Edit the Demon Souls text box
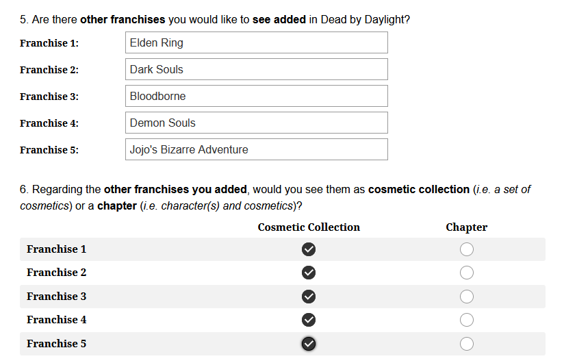The height and width of the screenshot is (363, 564). (x=257, y=123)
